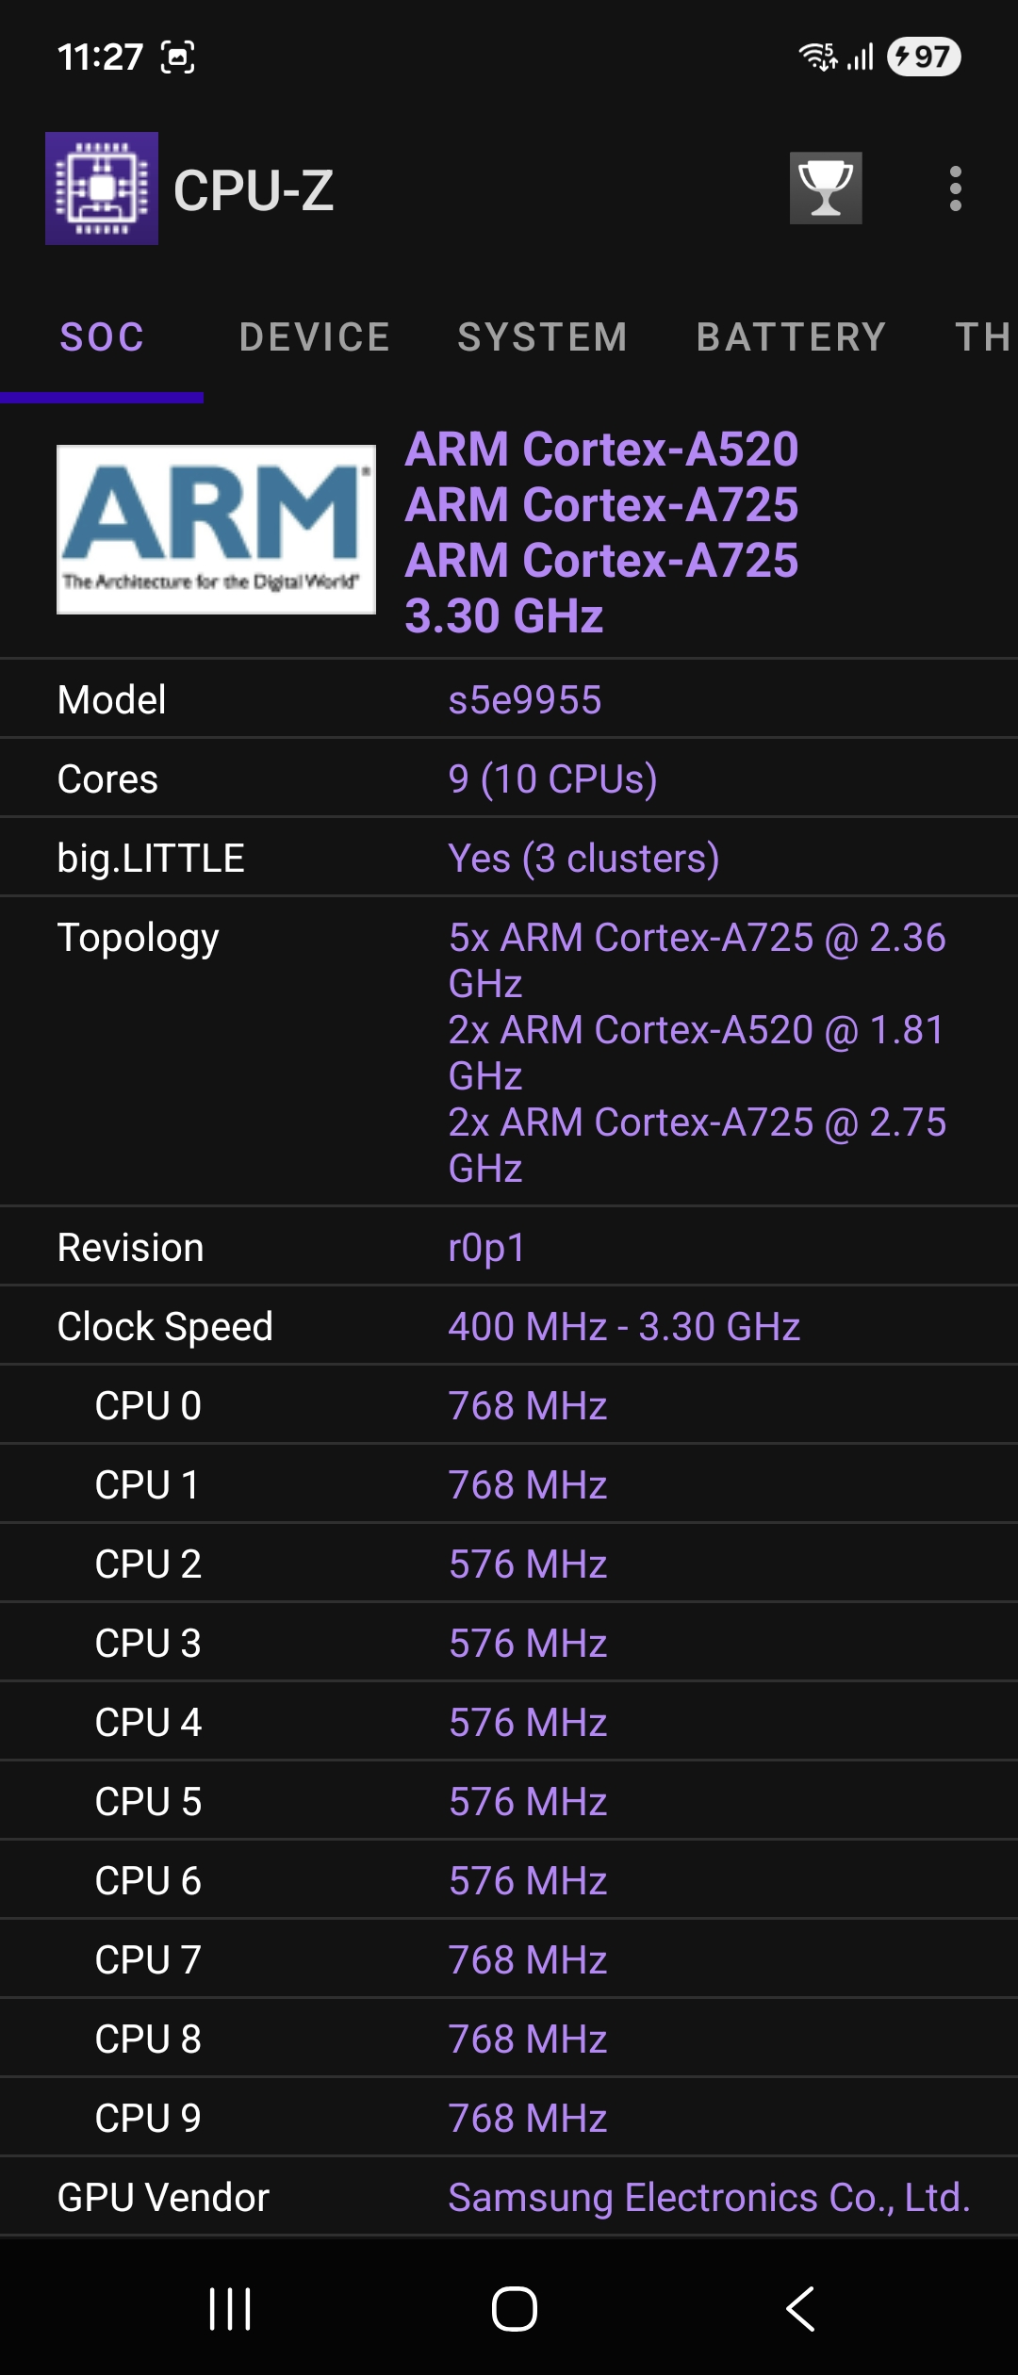Viewport: 1018px width, 2375px height.
Task: Tap the trophy icon in the header
Action: pyautogui.click(x=826, y=188)
